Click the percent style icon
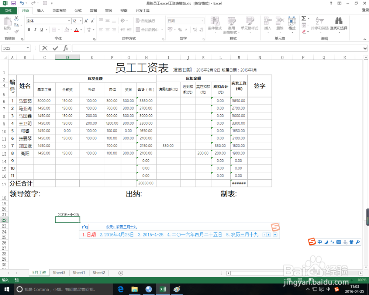 click(180, 29)
